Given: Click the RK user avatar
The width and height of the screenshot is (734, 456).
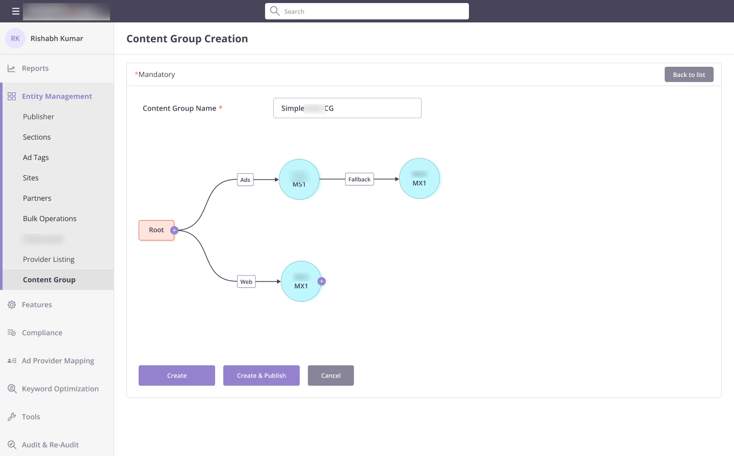Looking at the screenshot, I should pos(15,38).
